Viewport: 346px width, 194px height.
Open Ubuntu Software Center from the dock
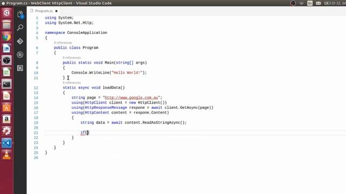coord(6,108)
